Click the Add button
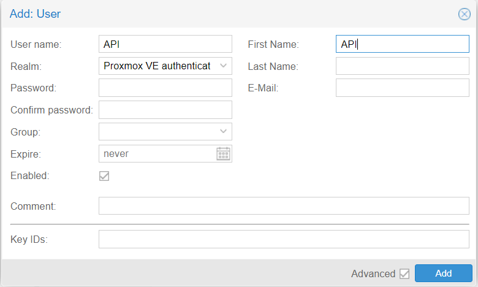The image size is (478, 287). pyautogui.click(x=444, y=274)
